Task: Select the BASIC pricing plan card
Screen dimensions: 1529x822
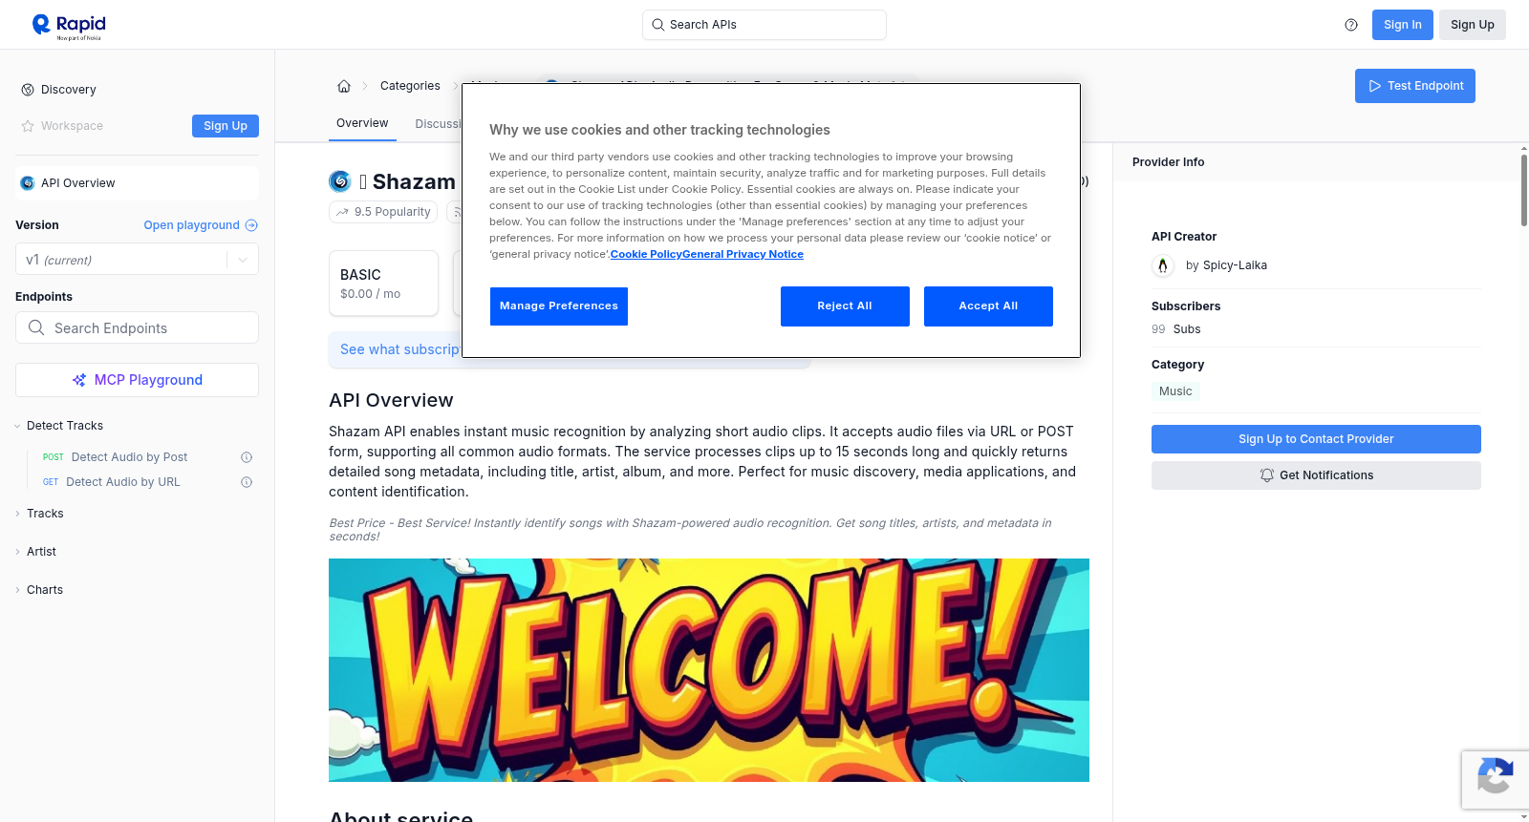Action: 383,283
